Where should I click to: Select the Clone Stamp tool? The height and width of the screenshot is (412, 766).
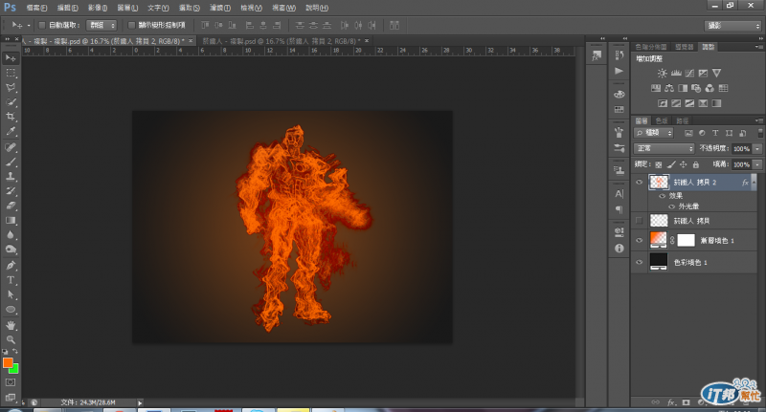point(11,177)
